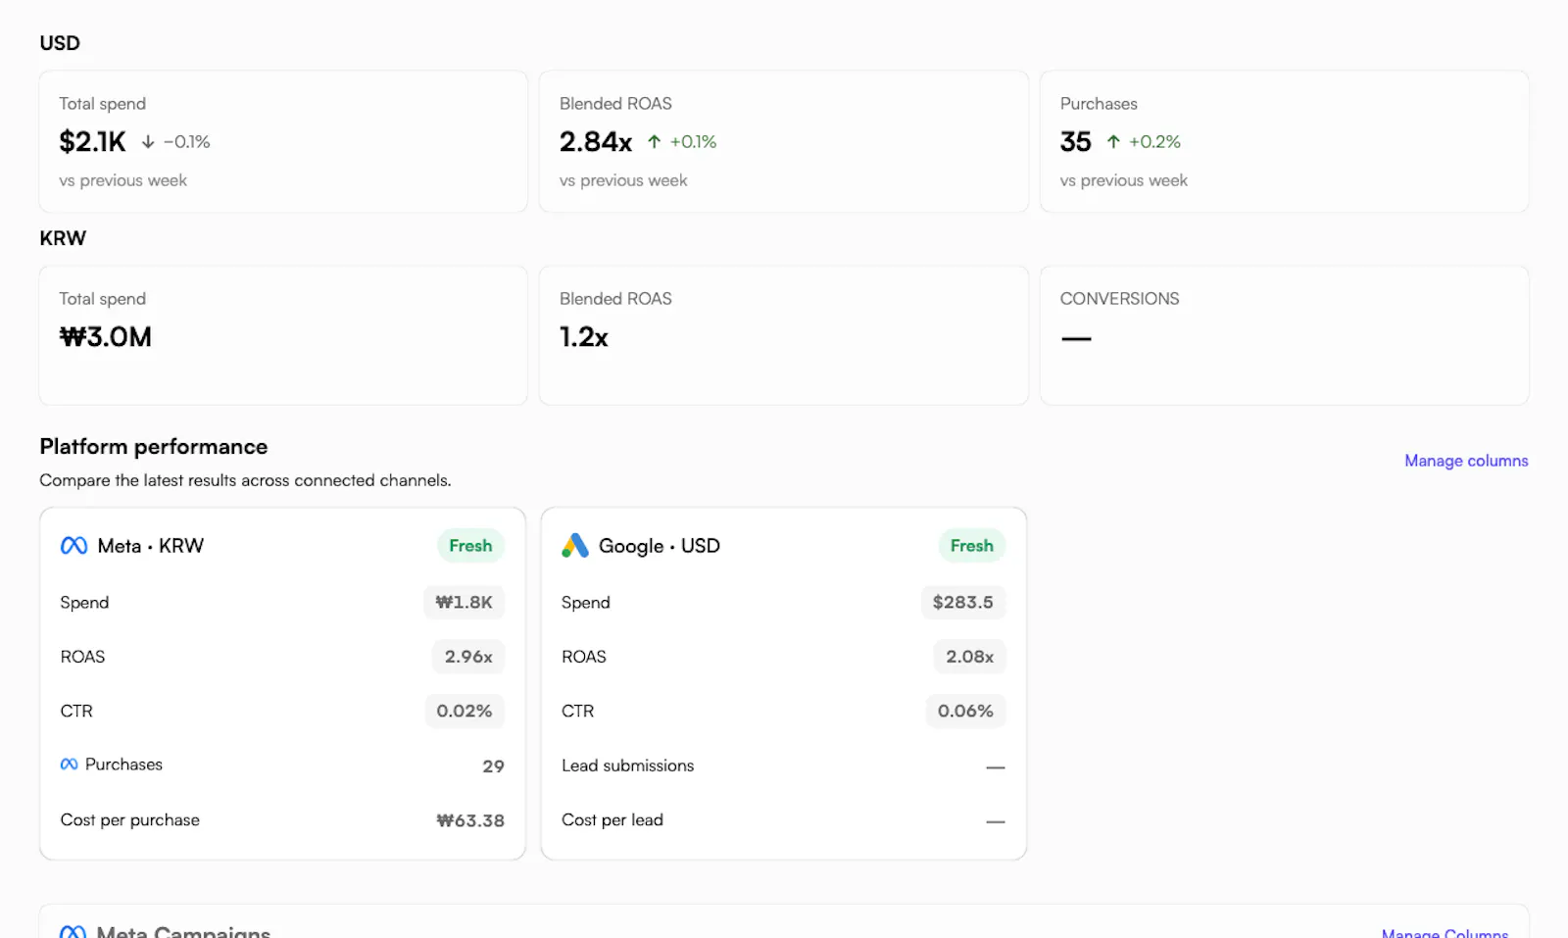Select the $283.5 Google spend value

point(963,603)
